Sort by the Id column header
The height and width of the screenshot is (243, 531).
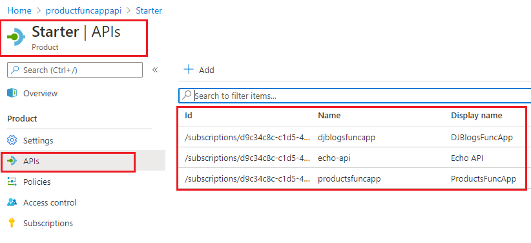[x=189, y=116]
